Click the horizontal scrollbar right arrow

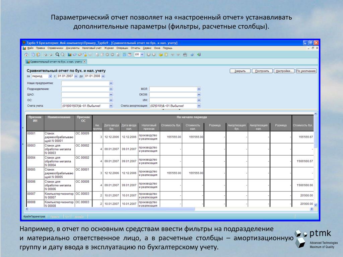coord(312,209)
